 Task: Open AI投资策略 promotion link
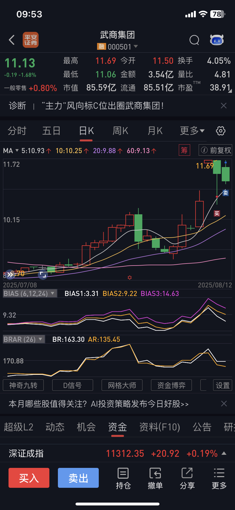coord(98,404)
